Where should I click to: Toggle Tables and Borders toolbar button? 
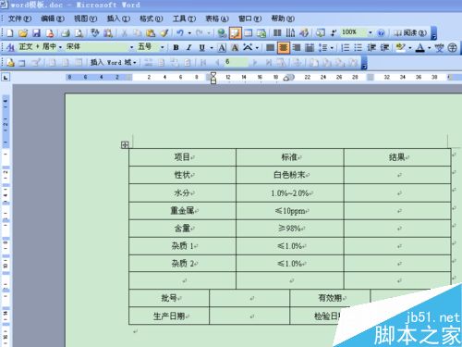pyautogui.click(x=235, y=32)
